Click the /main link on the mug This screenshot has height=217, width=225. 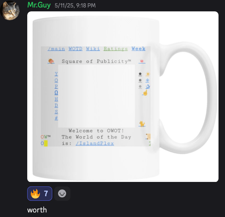click(x=56, y=49)
